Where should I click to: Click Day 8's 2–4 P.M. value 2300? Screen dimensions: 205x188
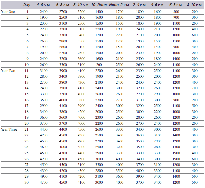[x=140, y=53]
